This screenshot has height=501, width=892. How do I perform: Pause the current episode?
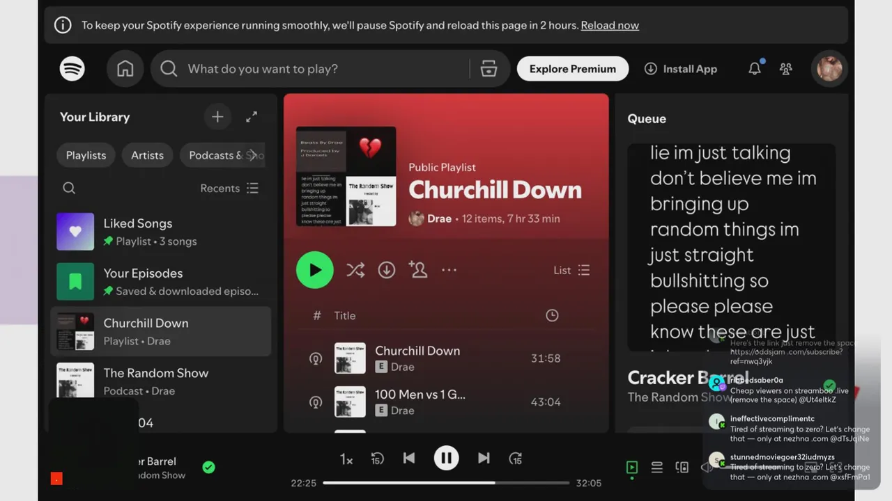coord(446,458)
